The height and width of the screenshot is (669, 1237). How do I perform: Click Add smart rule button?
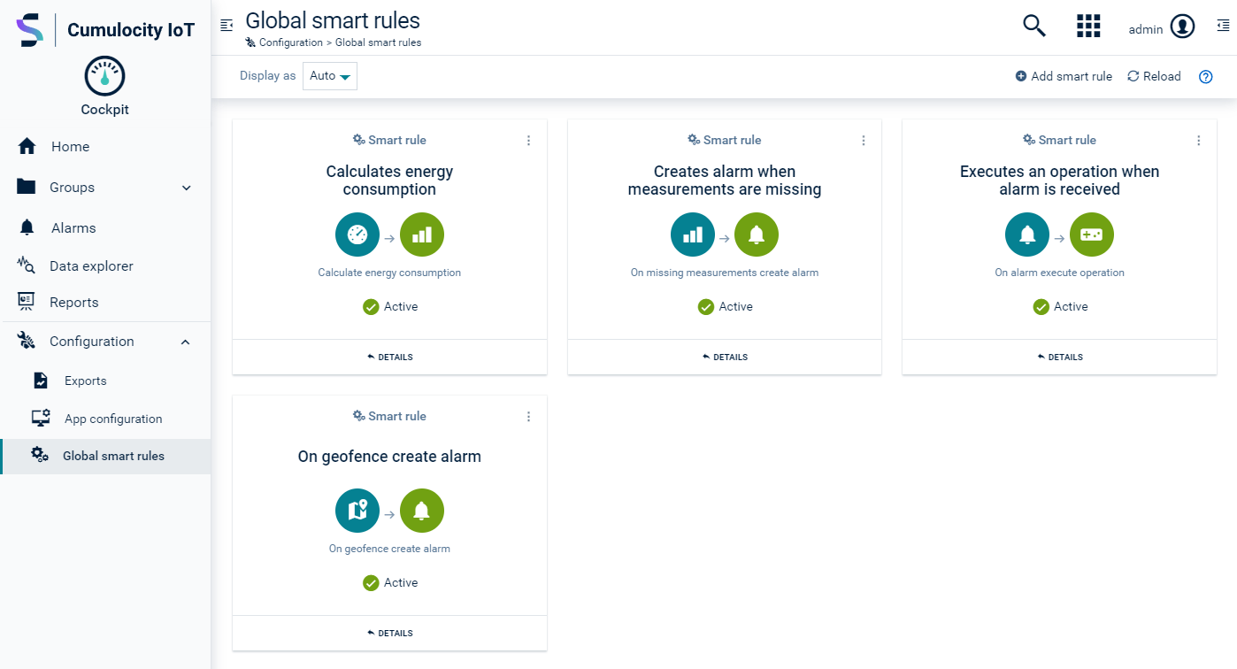pyautogui.click(x=1064, y=77)
